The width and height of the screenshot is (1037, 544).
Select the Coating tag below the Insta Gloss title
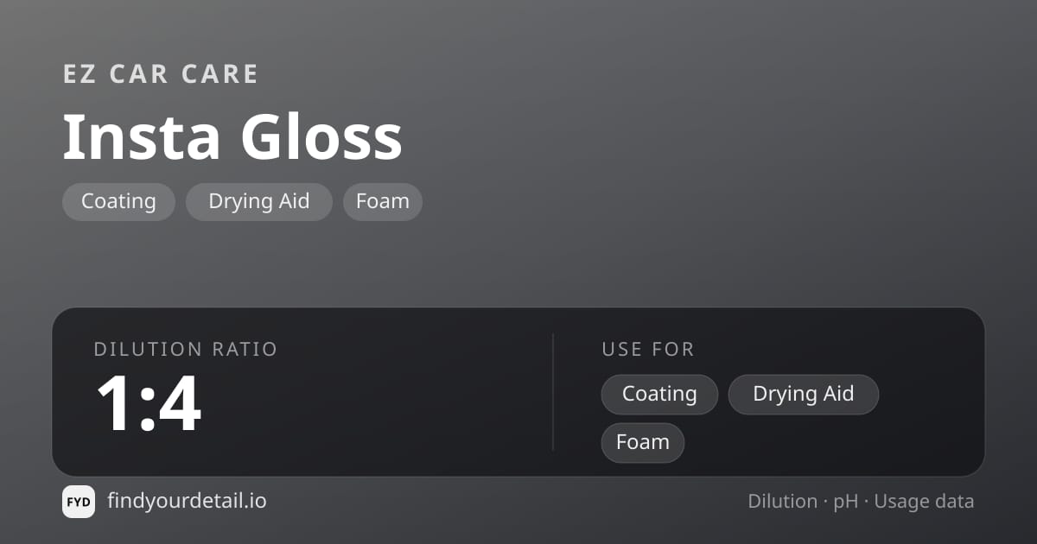pos(118,202)
